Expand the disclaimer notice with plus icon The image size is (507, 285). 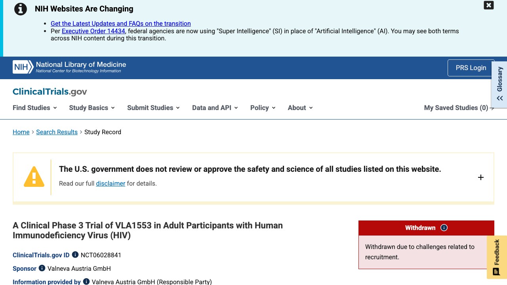point(481,177)
